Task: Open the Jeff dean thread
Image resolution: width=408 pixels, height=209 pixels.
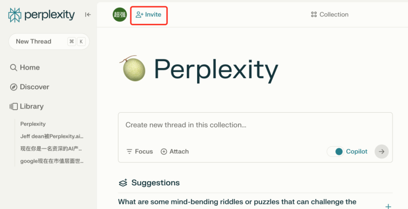Action: click(52, 136)
